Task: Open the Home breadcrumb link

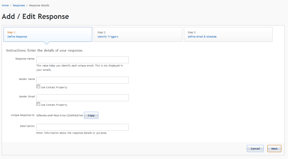Action: 5,5
